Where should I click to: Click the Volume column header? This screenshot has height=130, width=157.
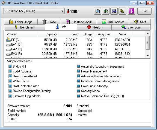[x=21, y=34]
